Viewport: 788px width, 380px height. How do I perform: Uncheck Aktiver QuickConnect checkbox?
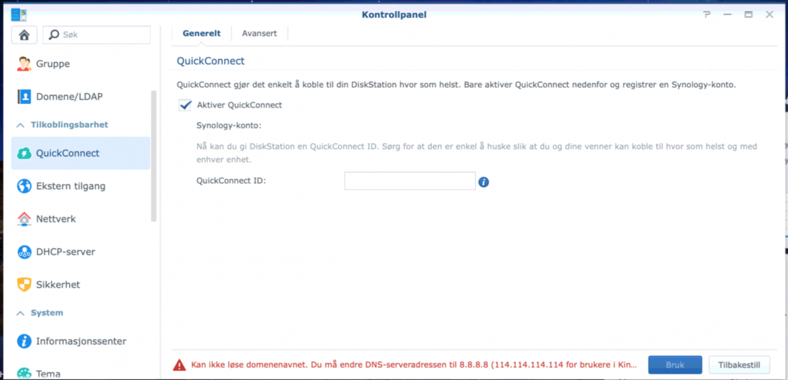click(185, 105)
